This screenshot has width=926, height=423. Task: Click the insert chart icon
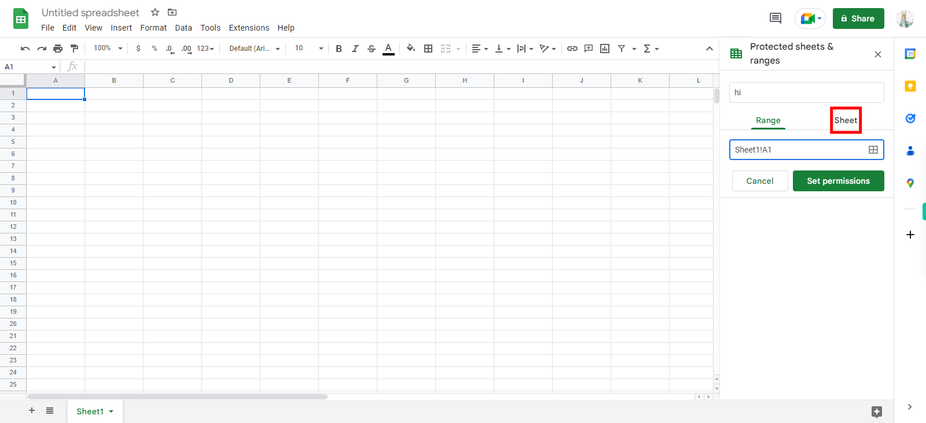605,49
